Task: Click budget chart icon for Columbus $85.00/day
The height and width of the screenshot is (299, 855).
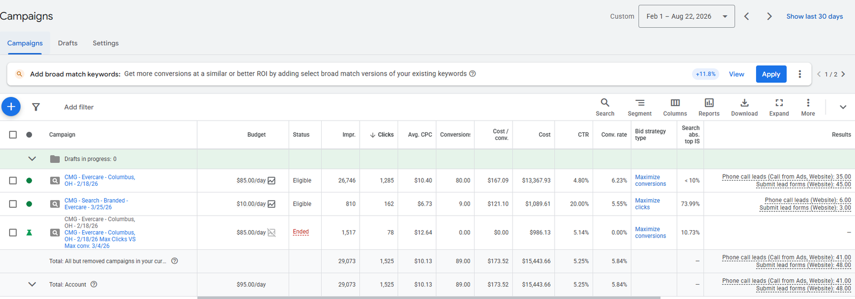Action: click(x=271, y=180)
